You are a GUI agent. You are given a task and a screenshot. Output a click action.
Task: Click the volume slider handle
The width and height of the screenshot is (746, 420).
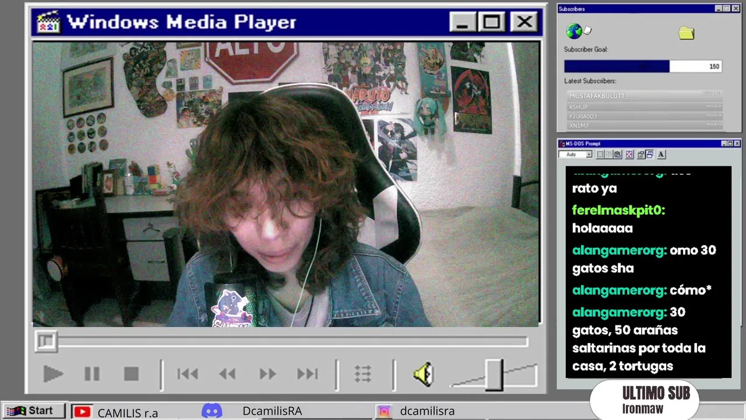click(494, 375)
